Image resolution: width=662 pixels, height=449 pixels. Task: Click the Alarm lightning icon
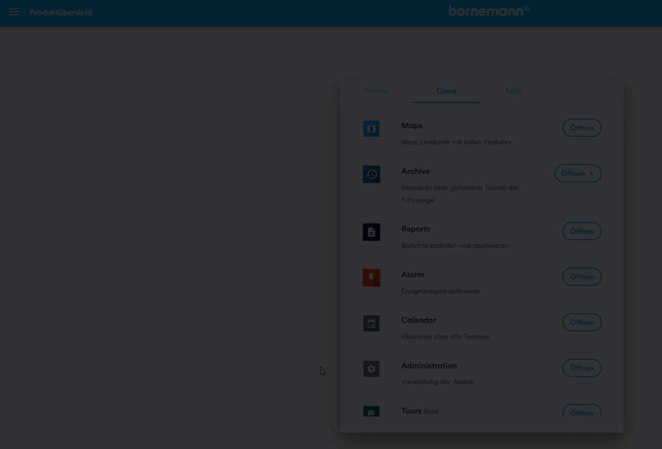[371, 277]
